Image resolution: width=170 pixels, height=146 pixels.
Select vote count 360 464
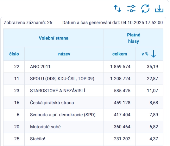122,127
